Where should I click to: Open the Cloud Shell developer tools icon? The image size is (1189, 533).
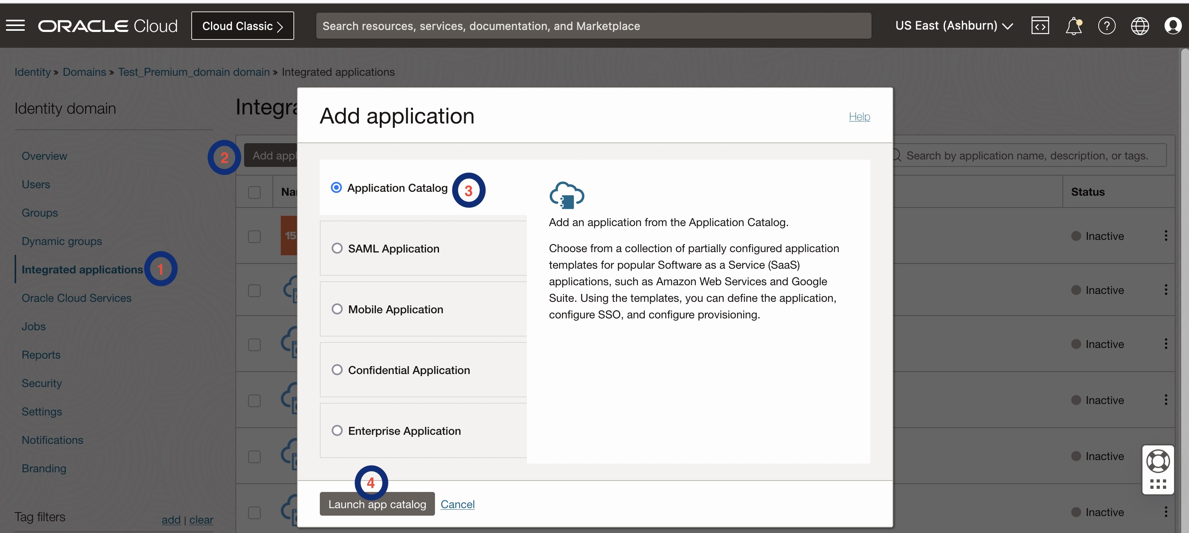[x=1040, y=26]
